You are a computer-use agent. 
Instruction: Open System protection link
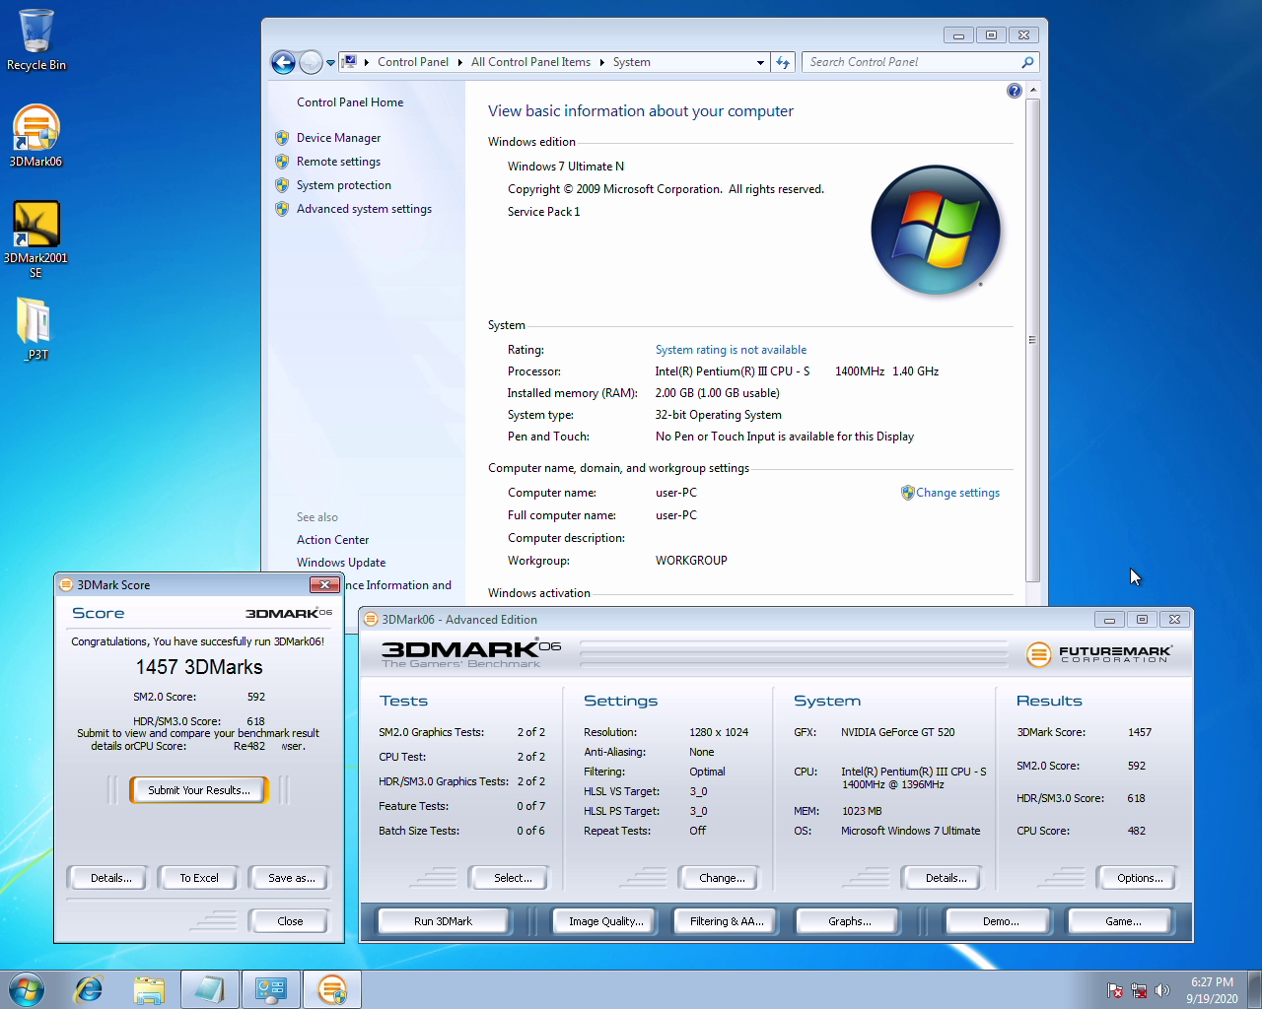coord(343,185)
